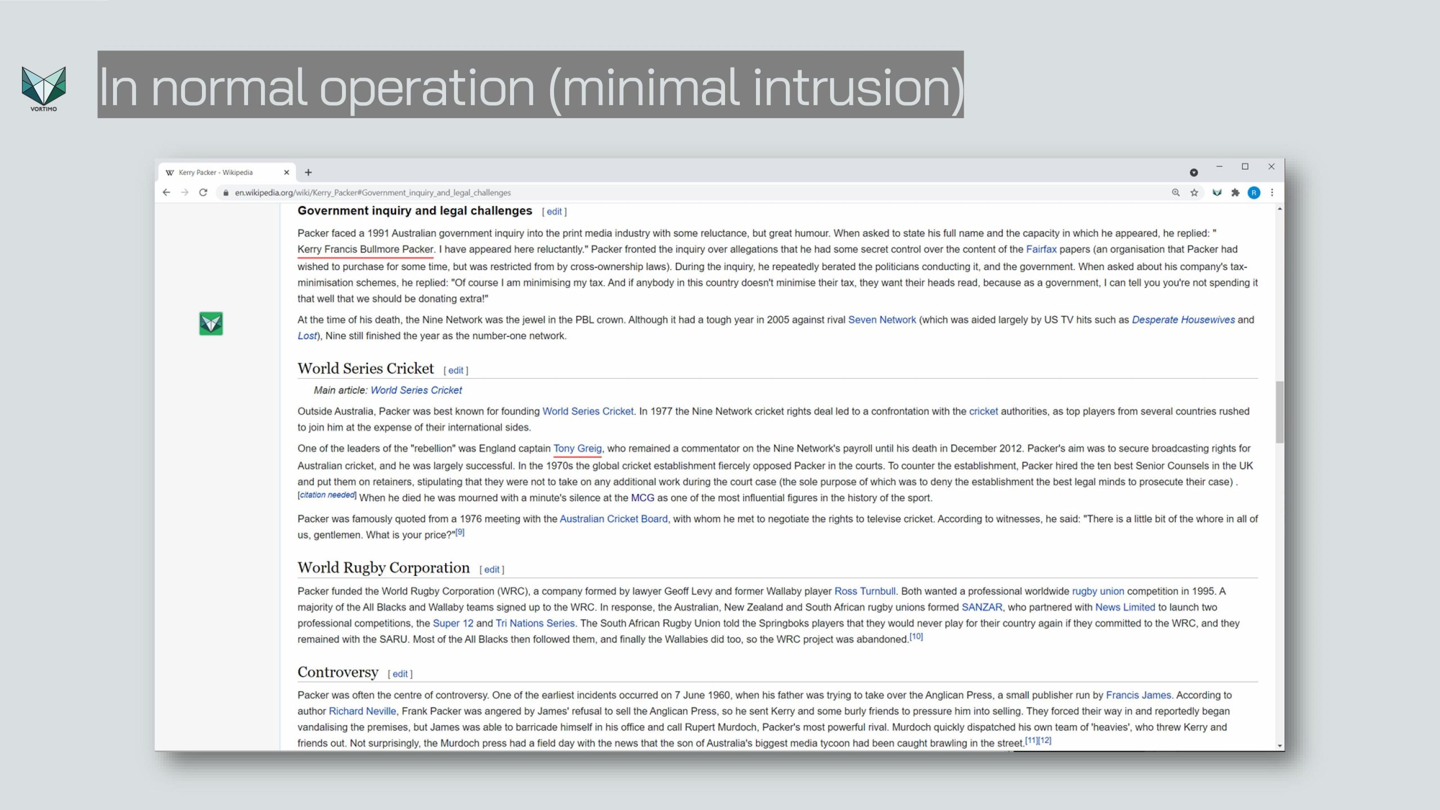Image resolution: width=1440 pixels, height=810 pixels.
Task: Open main article World Series Cricket link
Action: 416,390
